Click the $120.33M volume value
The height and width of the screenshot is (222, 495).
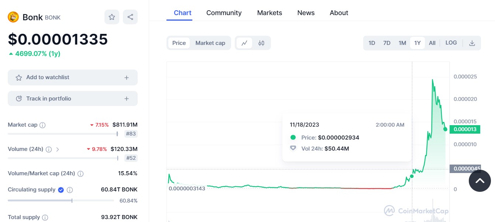[x=124, y=149]
